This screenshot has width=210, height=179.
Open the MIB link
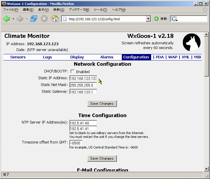pyautogui.click(x=197, y=57)
